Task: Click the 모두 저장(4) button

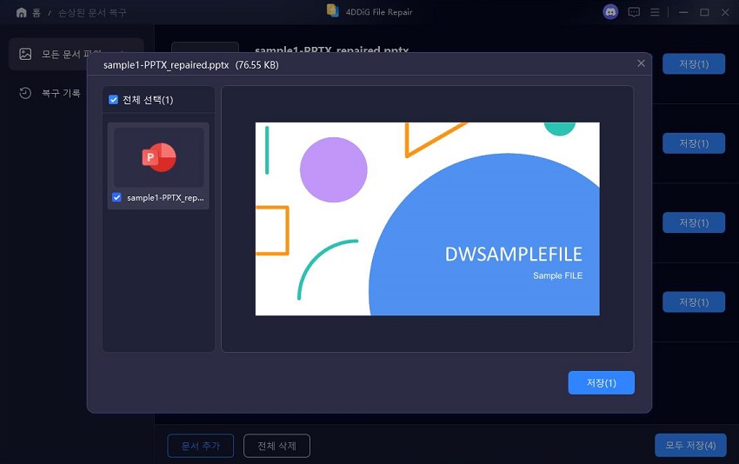Action: coord(690,445)
